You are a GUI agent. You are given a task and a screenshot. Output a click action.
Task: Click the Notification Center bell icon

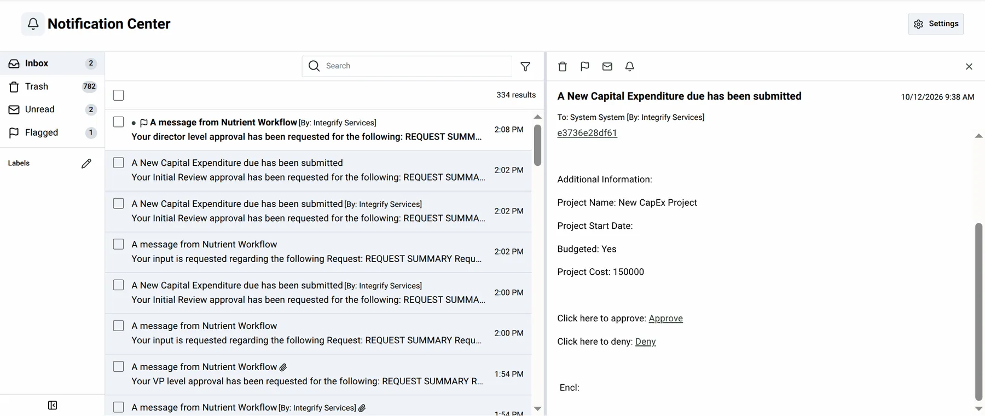(x=33, y=24)
